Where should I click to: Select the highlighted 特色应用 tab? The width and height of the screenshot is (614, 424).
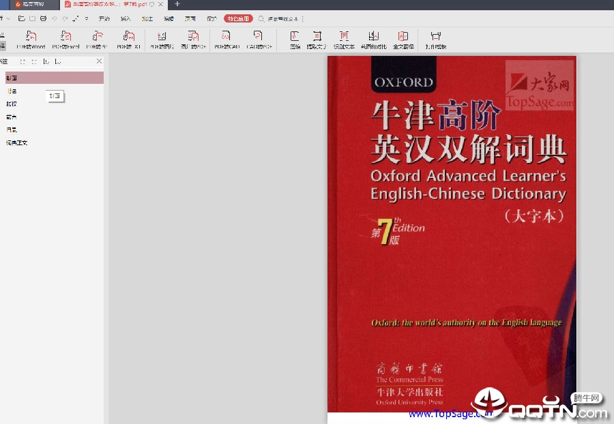pyautogui.click(x=238, y=18)
